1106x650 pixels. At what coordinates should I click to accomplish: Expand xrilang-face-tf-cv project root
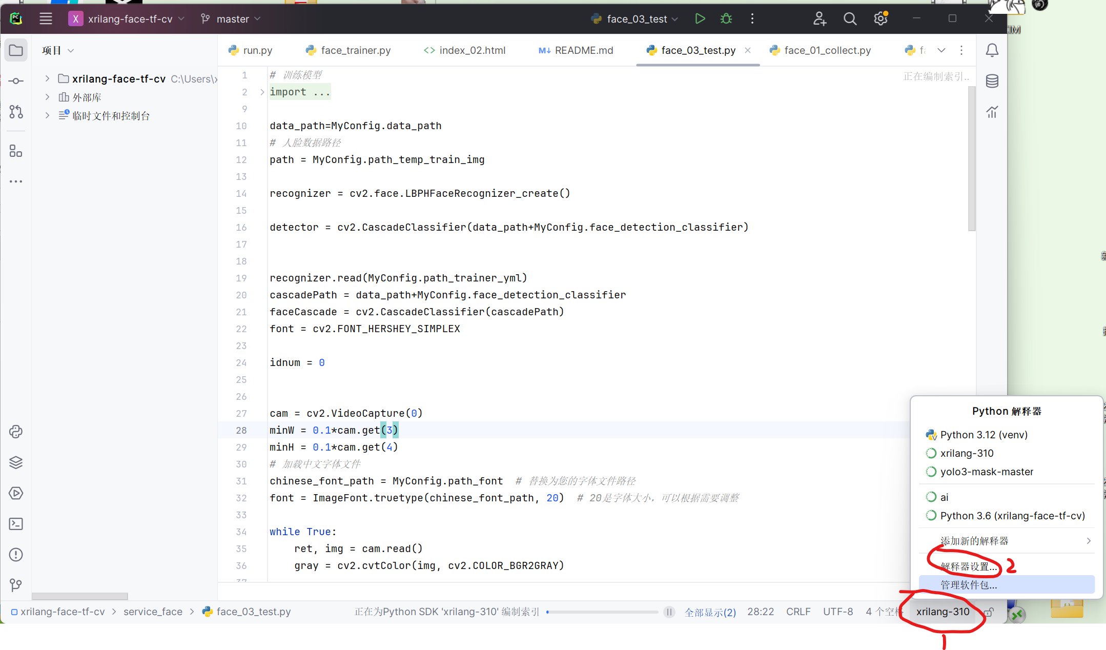47,78
